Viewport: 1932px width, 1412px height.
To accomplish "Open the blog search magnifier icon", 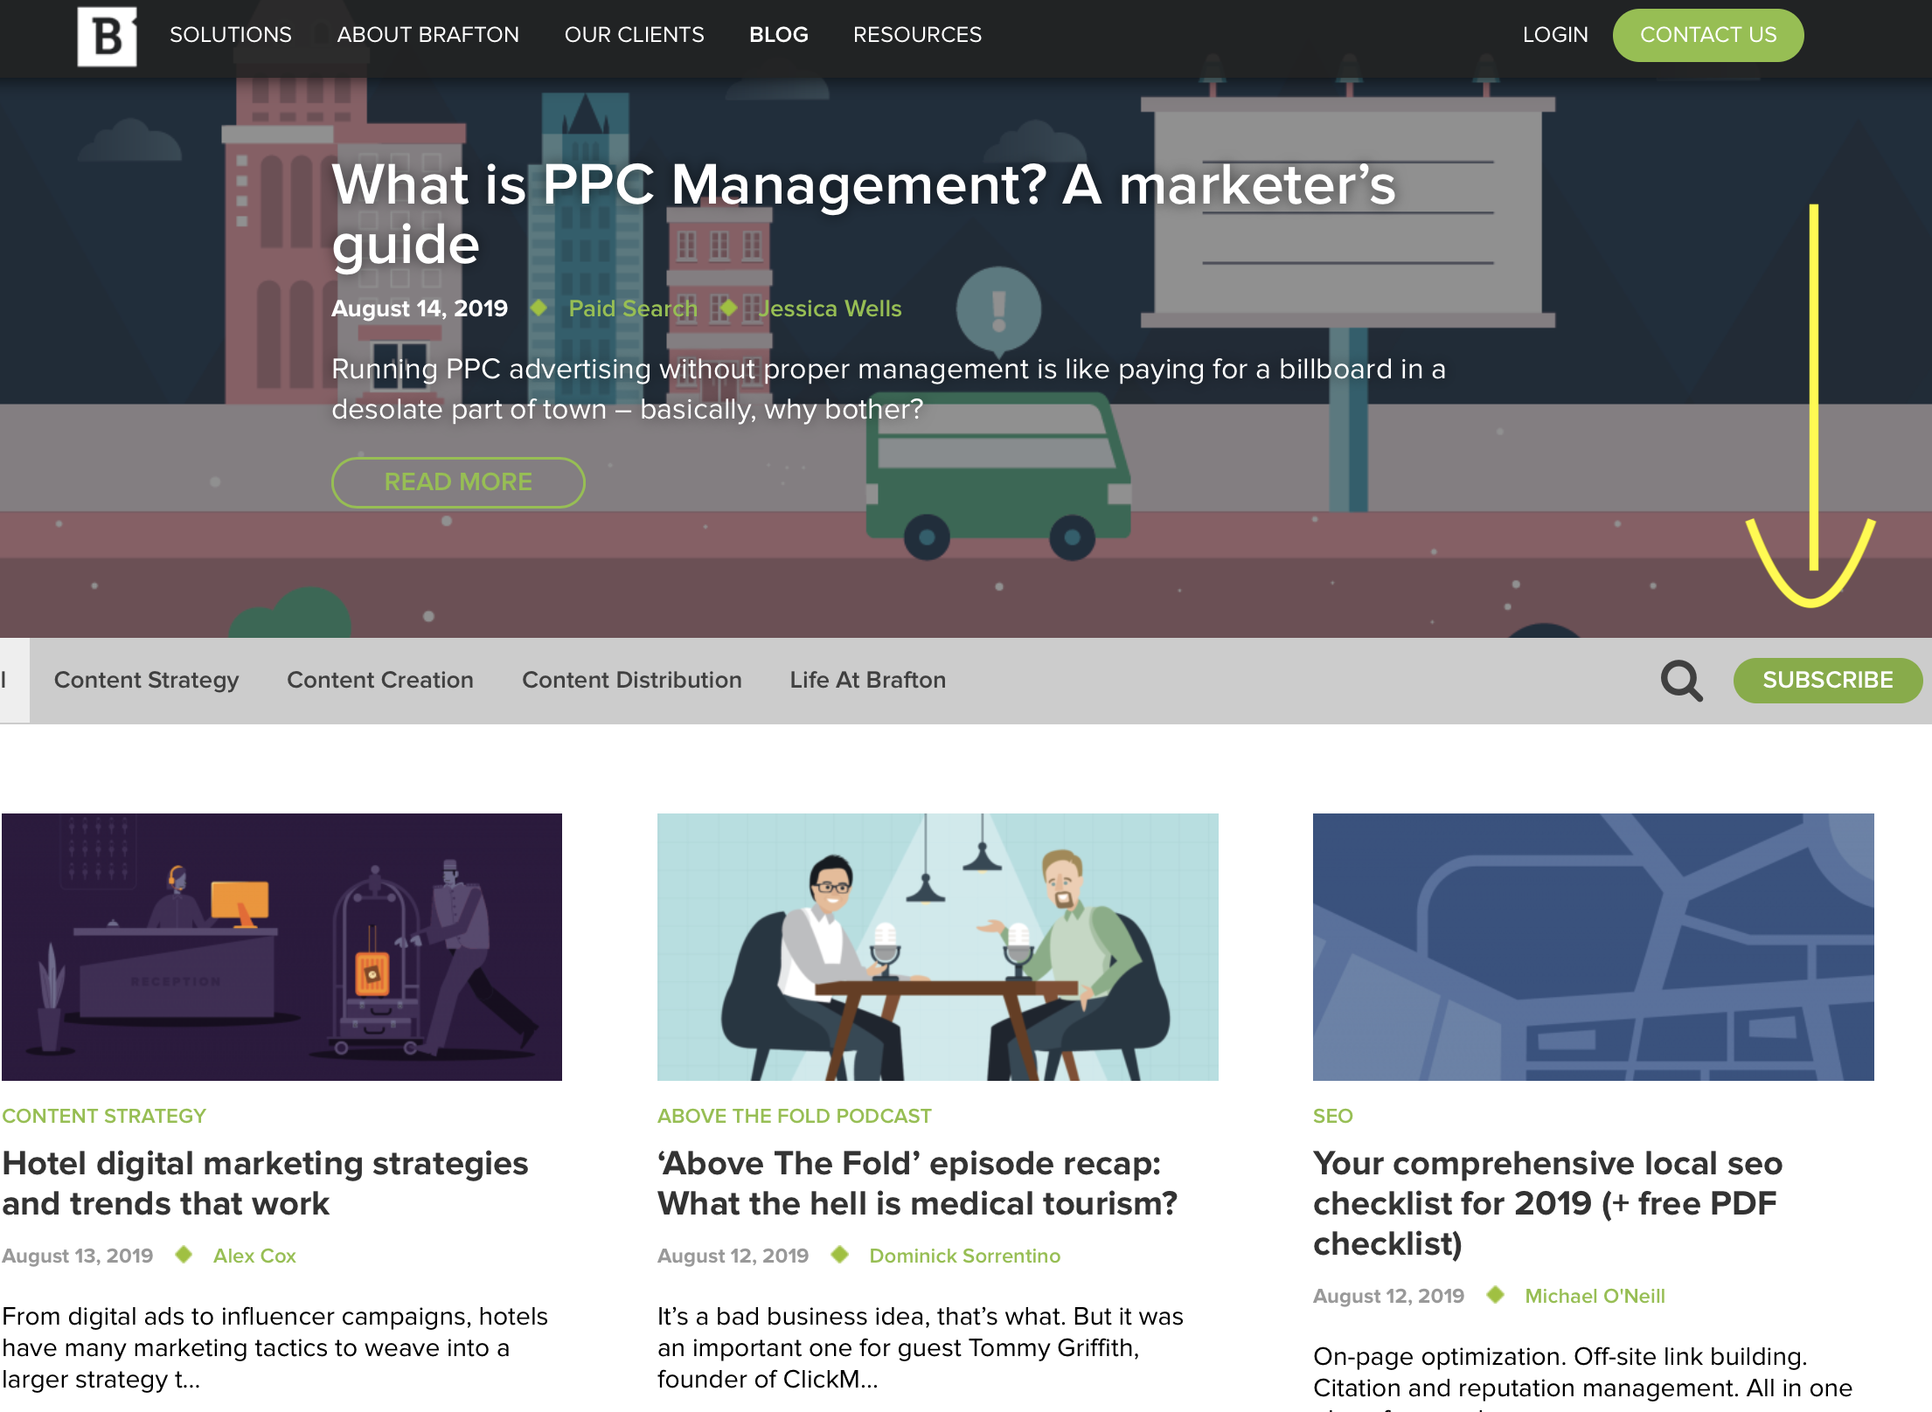I will click(1681, 681).
